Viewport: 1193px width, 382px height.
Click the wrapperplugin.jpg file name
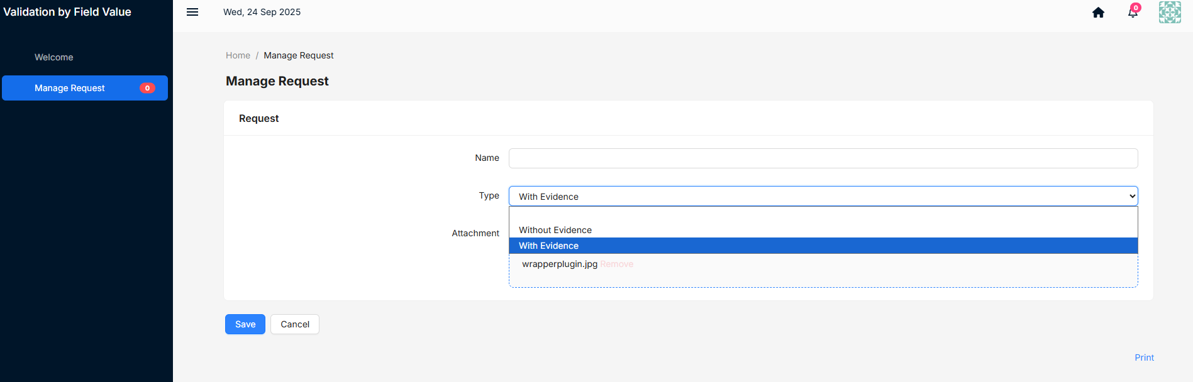pos(560,264)
